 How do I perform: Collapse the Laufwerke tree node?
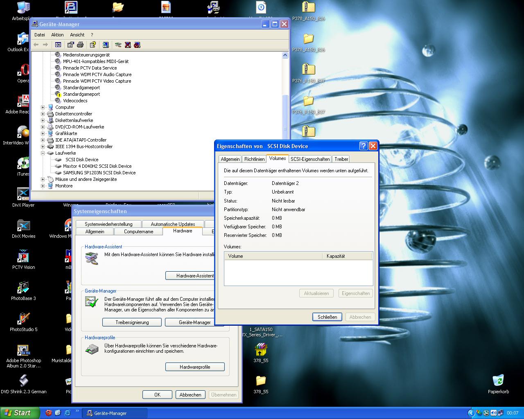pos(43,153)
